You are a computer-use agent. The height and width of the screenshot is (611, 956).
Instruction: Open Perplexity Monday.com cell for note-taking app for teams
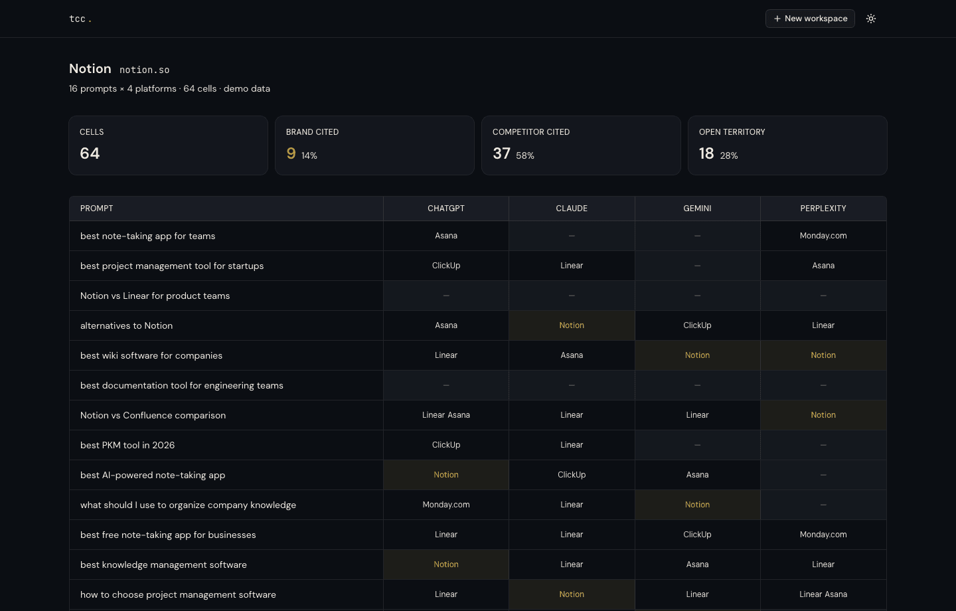823,236
